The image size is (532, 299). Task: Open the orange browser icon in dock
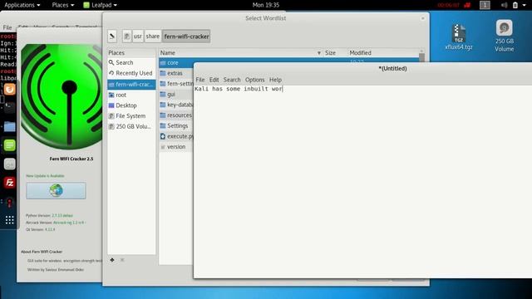(9, 90)
